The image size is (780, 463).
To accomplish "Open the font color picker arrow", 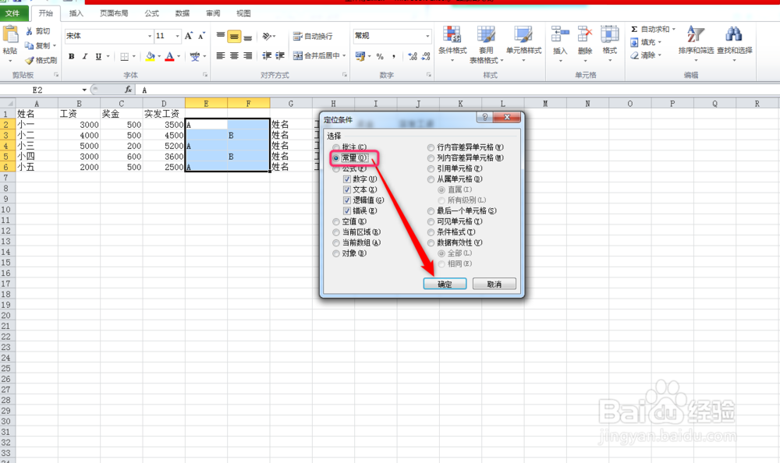I will tap(178, 56).
